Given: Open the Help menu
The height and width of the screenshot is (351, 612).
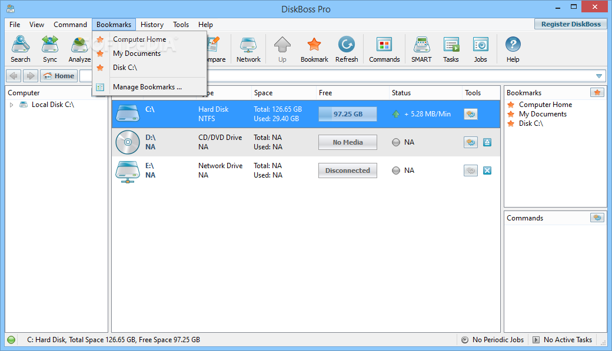Looking at the screenshot, I should (206, 25).
